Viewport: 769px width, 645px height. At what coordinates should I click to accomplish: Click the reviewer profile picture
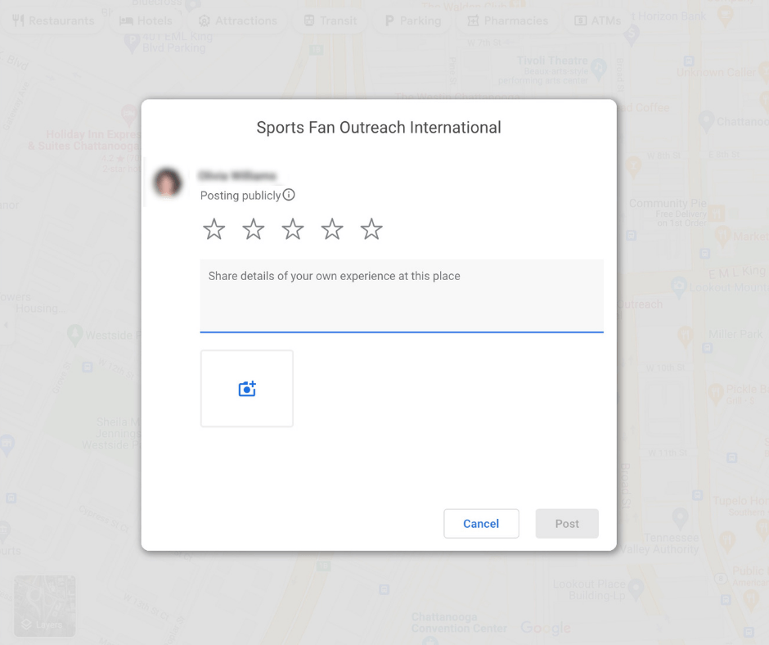(x=167, y=183)
